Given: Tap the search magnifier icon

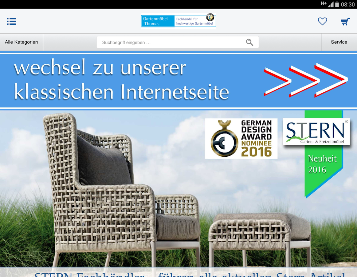Looking at the screenshot, I should [249, 42].
